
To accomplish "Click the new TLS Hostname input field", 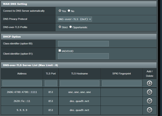I will [80, 83].
